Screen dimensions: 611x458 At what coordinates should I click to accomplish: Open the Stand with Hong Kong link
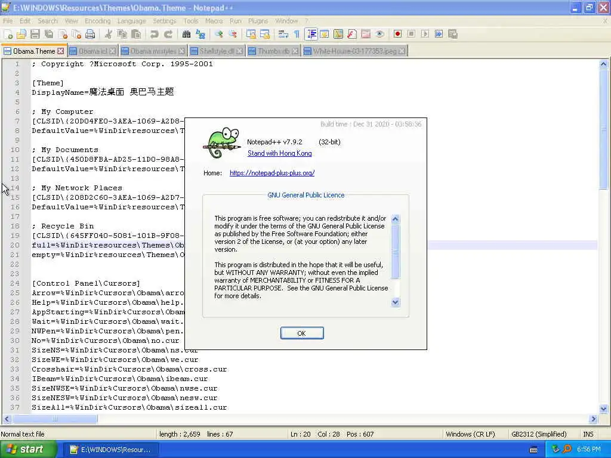click(x=280, y=153)
